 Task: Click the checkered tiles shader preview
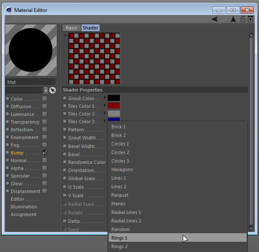pos(94,59)
